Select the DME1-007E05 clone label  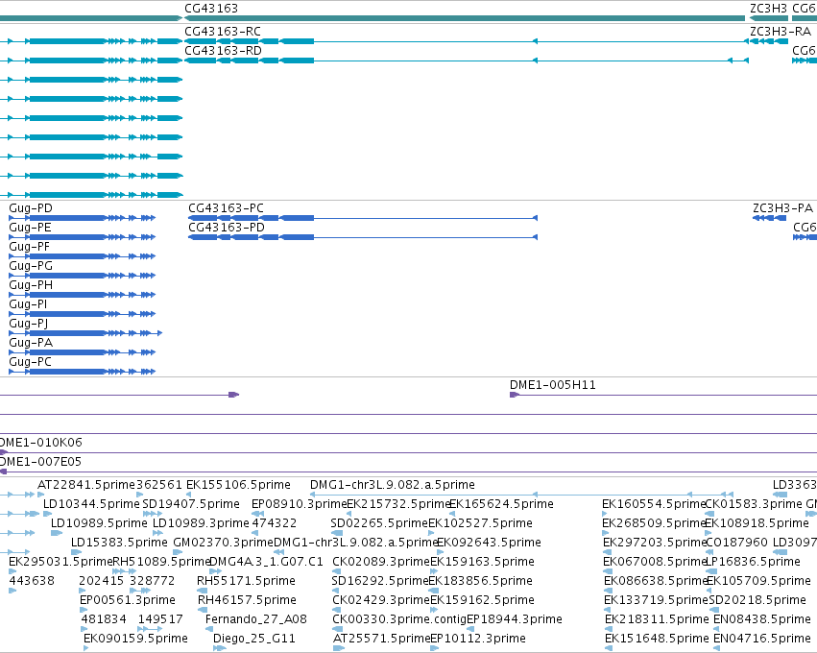coord(40,462)
